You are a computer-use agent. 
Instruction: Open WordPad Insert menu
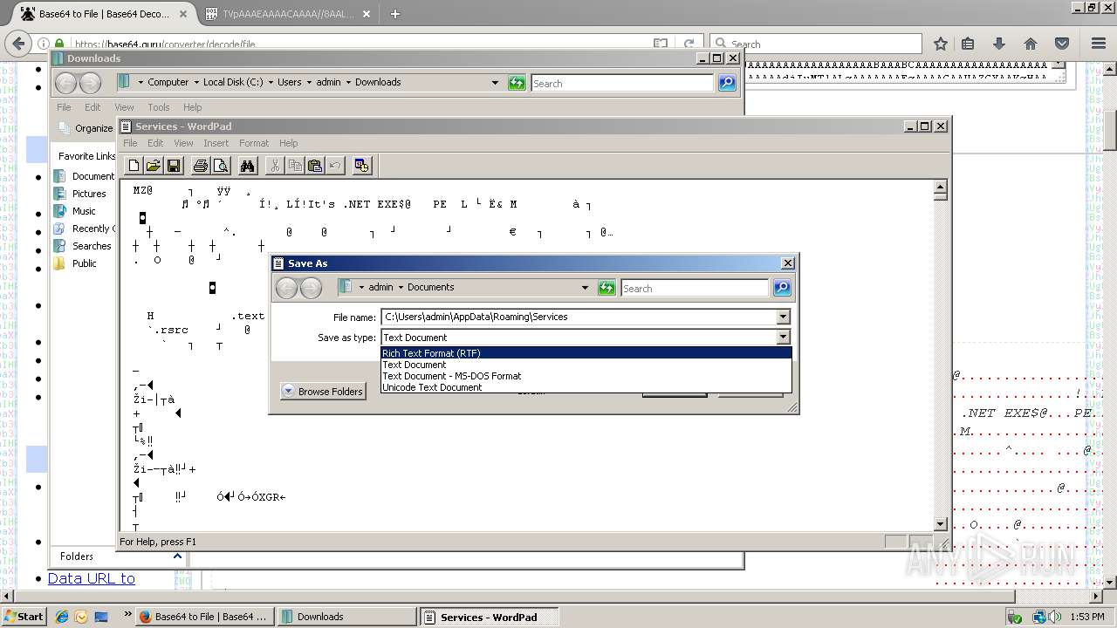[x=216, y=143]
